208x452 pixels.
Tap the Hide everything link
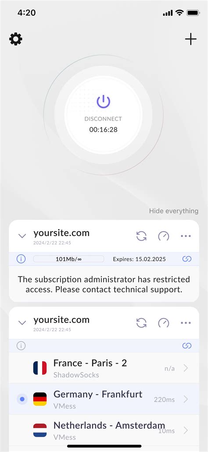point(173,211)
